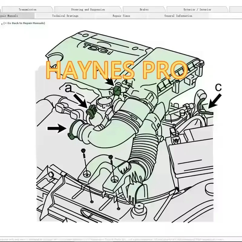Click Go Back to Repair Manuals link
242x242 pixels.
[x=25, y=23]
